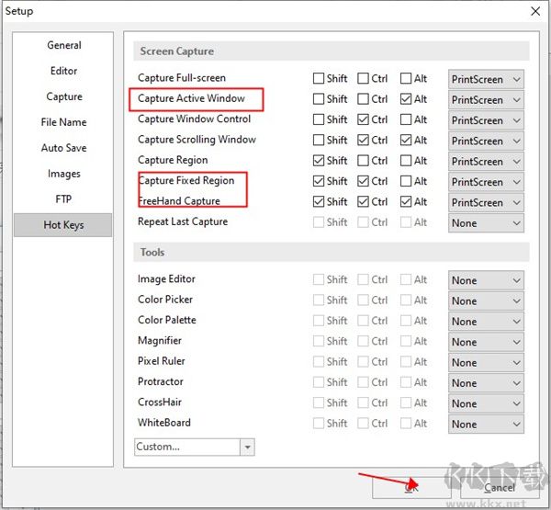551x510 pixels.
Task: Open the Image Editor hotkey dropdown
Action: 486,280
